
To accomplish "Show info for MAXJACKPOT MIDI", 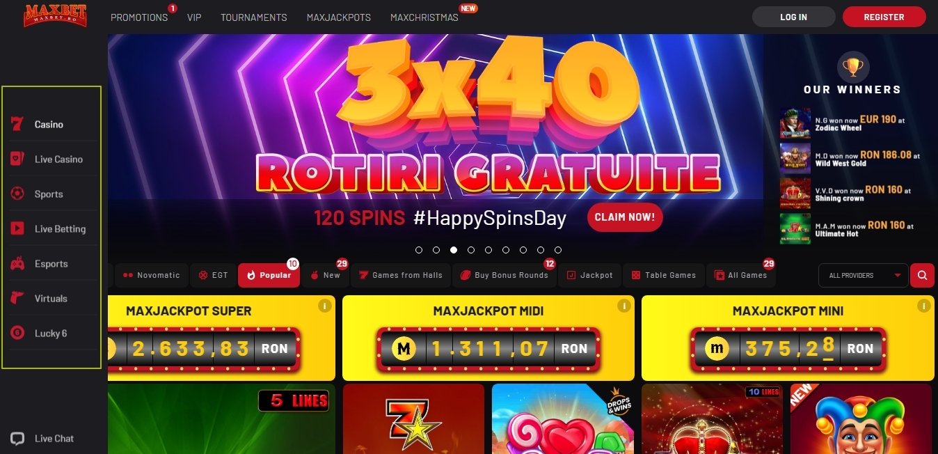I will click(x=624, y=306).
